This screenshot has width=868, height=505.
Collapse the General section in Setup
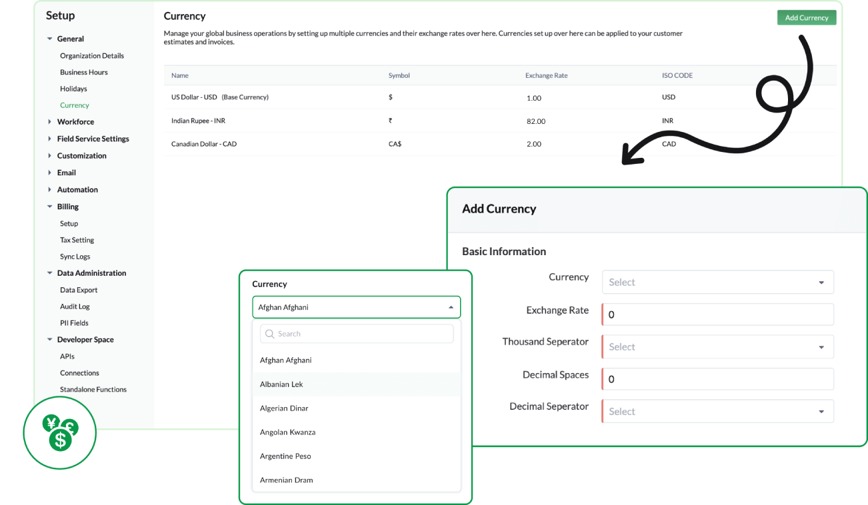point(50,39)
